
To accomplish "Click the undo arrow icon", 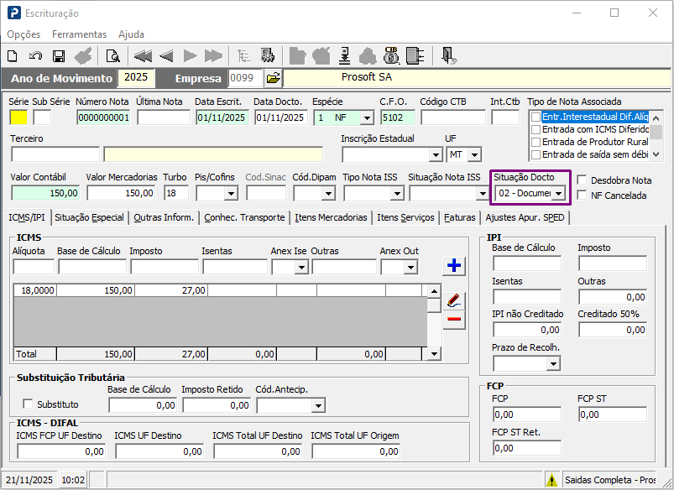I will (x=35, y=56).
